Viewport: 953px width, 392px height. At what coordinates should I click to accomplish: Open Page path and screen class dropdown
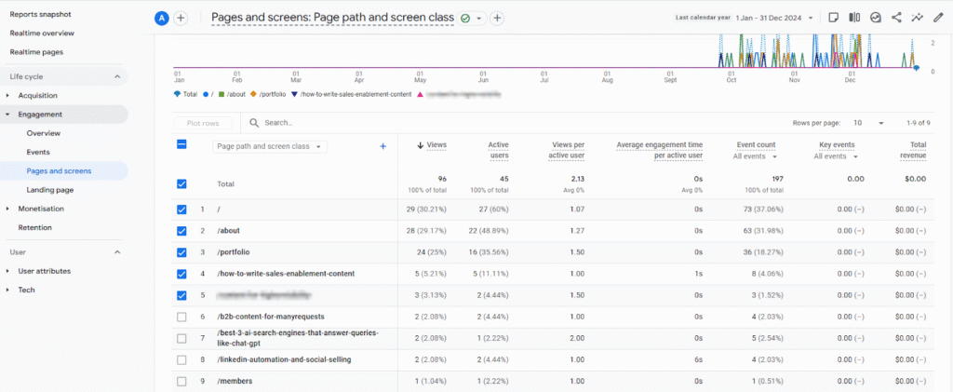[x=270, y=146]
